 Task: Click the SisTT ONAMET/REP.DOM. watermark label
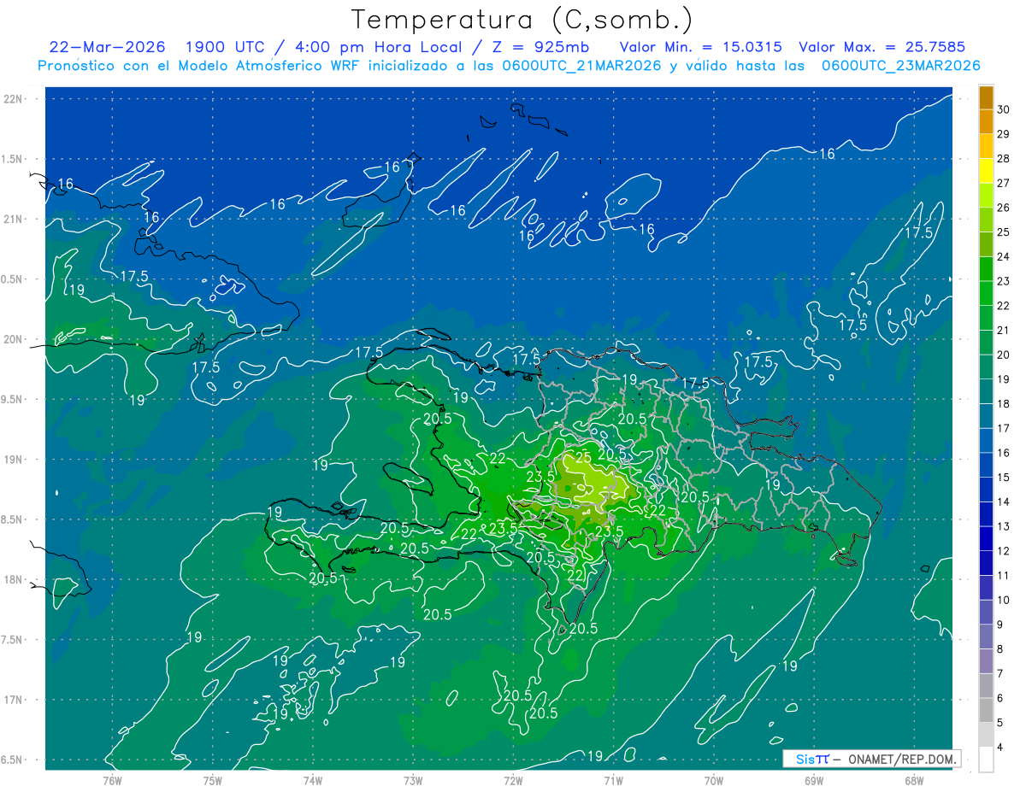click(871, 759)
